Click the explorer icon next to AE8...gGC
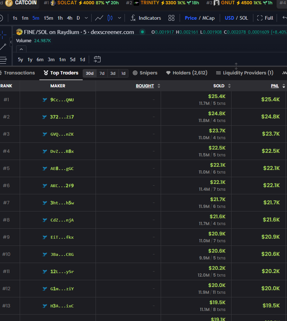Image resolution: width=287 pixels, height=321 pixels. (x=45, y=169)
